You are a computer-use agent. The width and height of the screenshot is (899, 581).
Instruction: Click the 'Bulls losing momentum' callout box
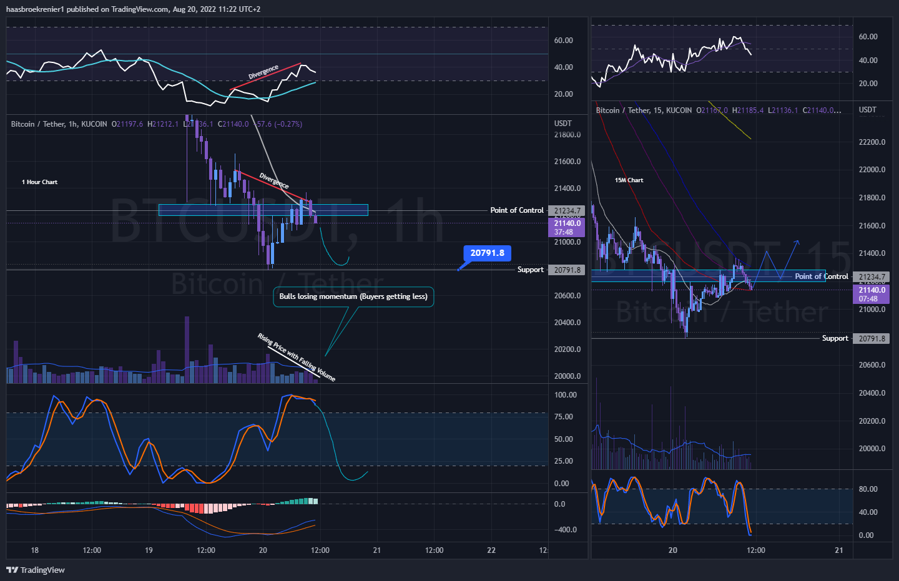point(353,296)
